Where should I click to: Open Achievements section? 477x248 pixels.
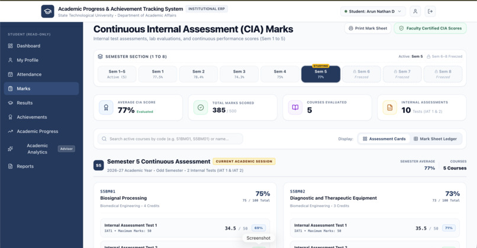(x=41, y=117)
